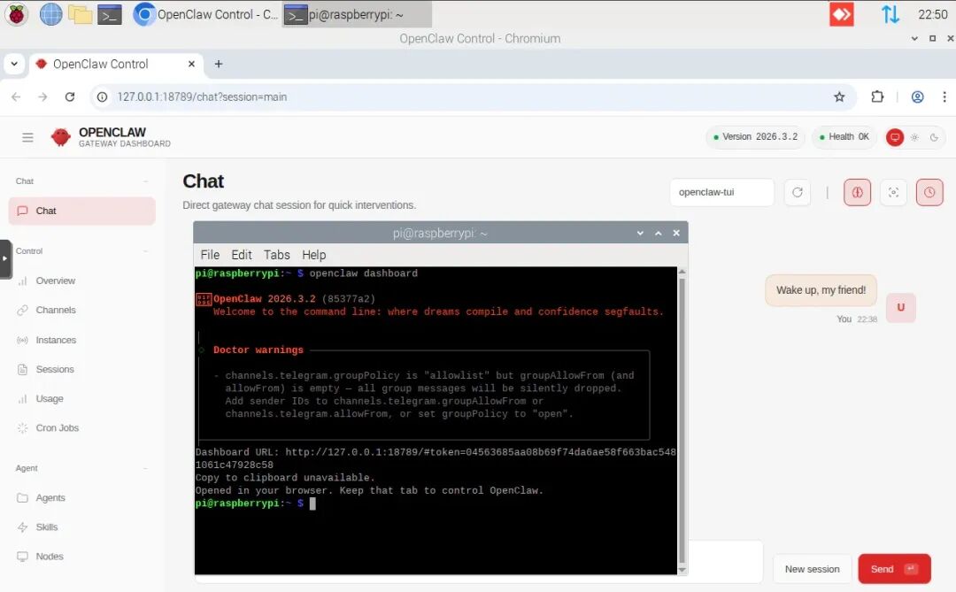This screenshot has height=592, width=956.
Task: Collapse the Control section in the sidebar
Action: point(146,250)
